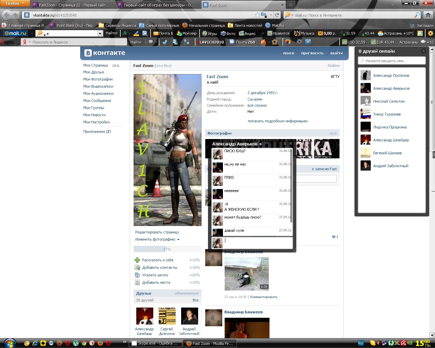Click the RU language indicator in tray
Image resolution: width=435 pixels, height=348 pixels.
point(361,343)
